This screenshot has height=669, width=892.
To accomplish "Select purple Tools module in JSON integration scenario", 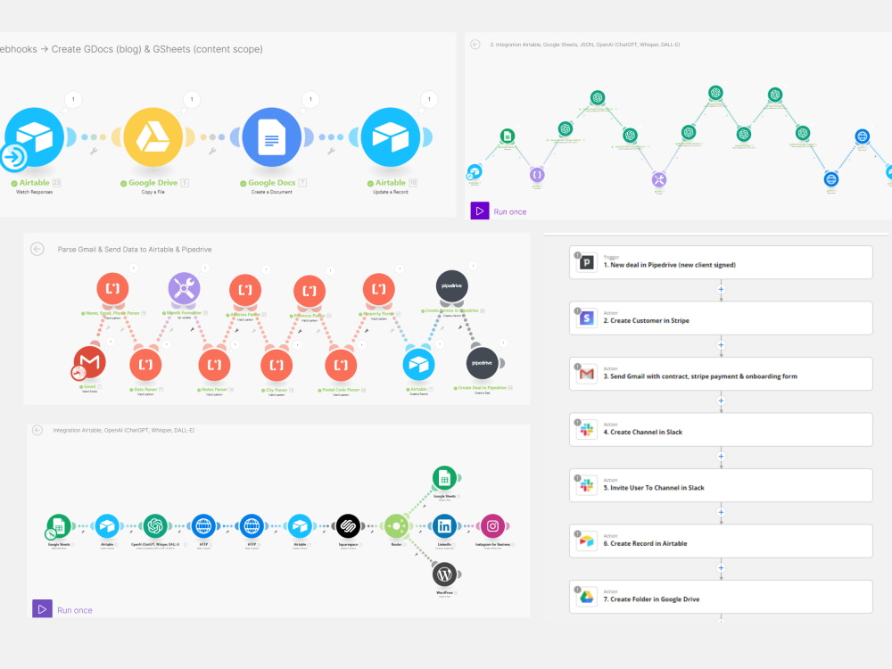I will pyautogui.click(x=659, y=180).
